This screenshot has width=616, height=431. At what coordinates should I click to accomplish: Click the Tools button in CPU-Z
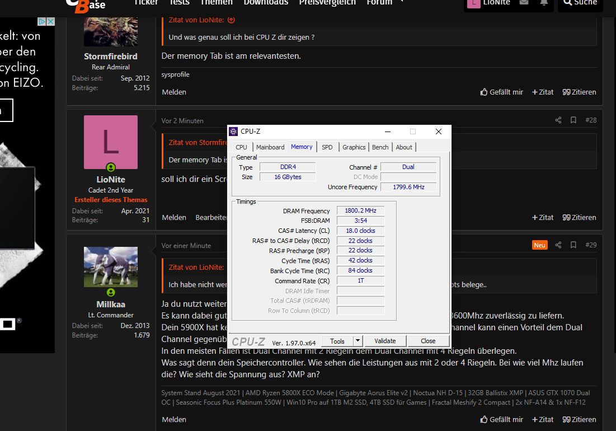[337, 341]
